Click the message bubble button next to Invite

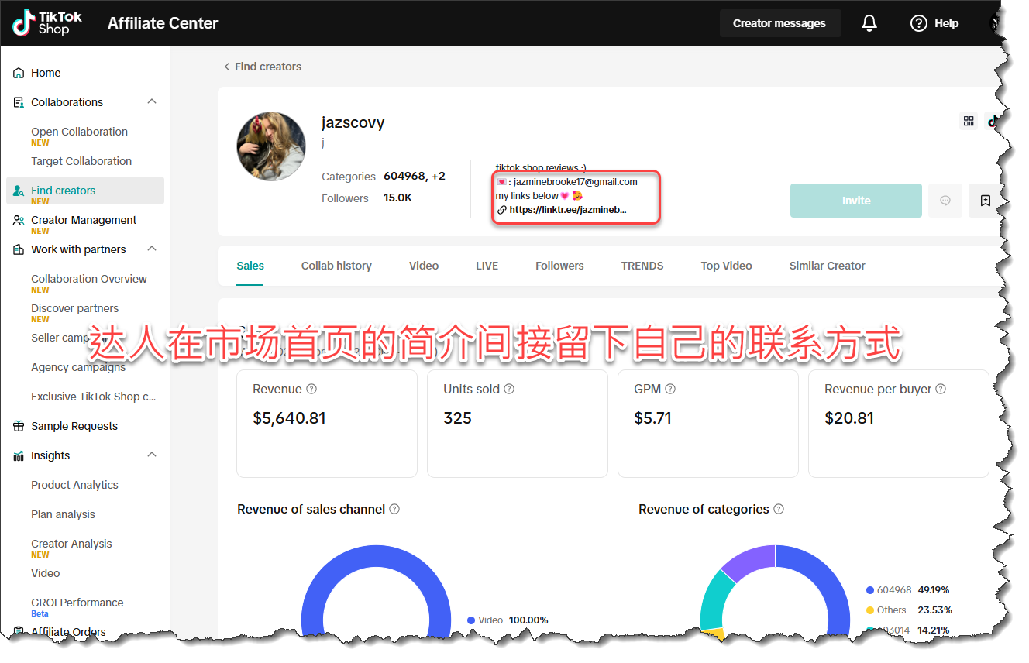tap(945, 201)
